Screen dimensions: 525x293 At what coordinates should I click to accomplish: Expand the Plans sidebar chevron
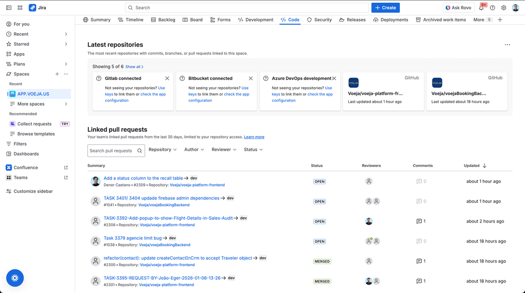(66, 64)
